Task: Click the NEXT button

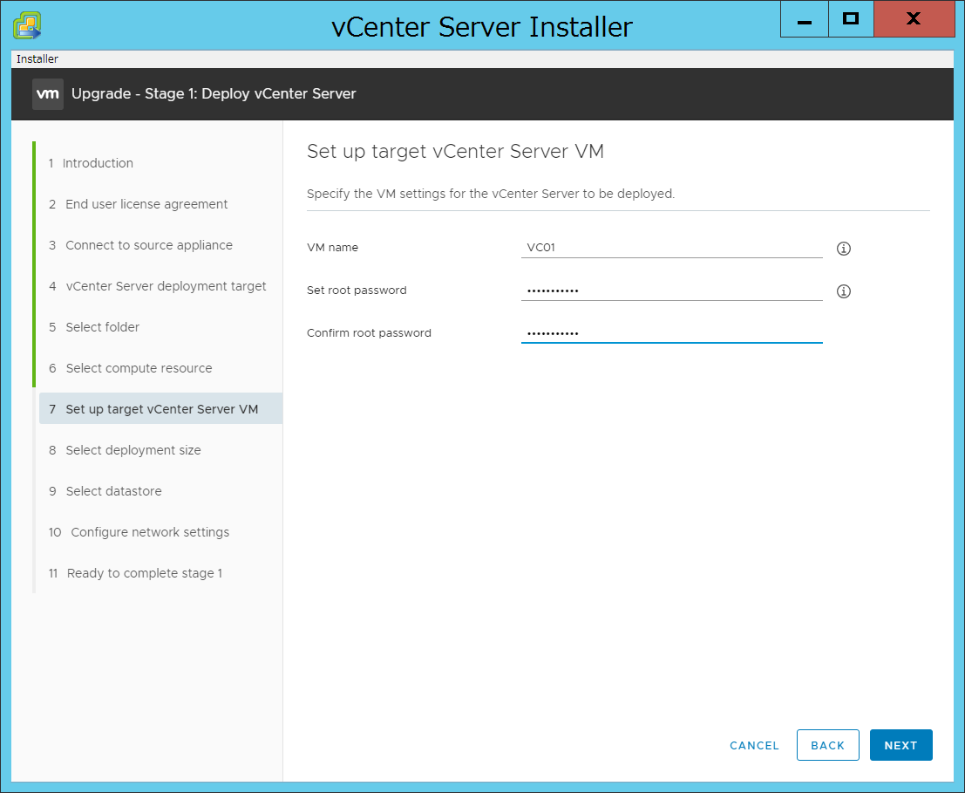Action: (x=900, y=745)
